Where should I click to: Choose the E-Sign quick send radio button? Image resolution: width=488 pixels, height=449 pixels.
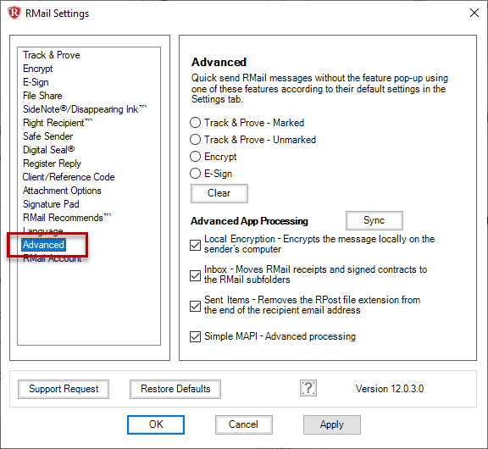click(195, 174)
